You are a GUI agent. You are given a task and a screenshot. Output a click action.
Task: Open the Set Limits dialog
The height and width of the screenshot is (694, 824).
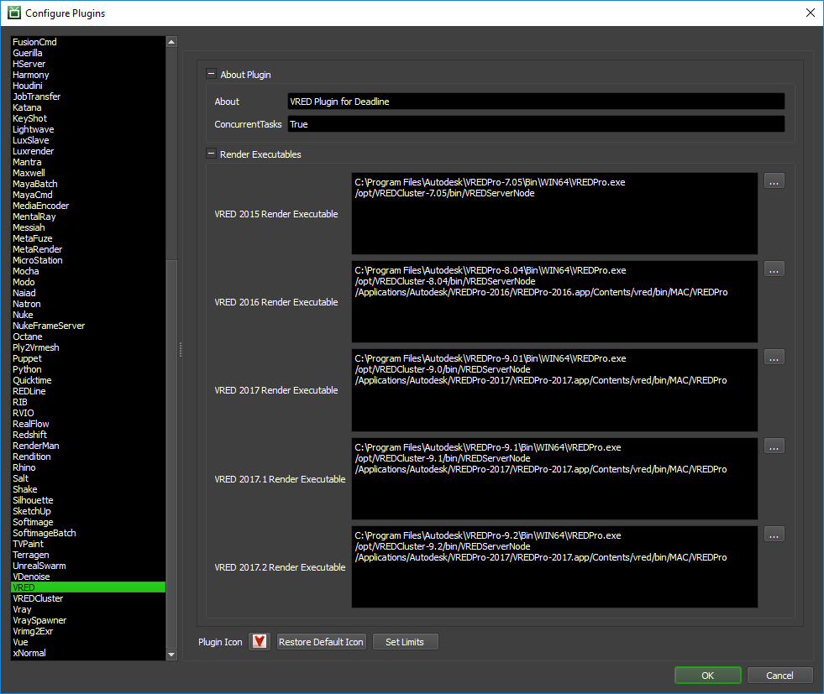click(x=405, y=641)
